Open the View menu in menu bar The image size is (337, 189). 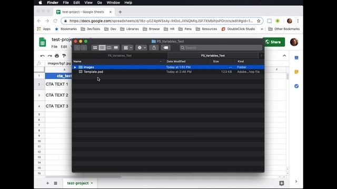click(x=88, y=3)
